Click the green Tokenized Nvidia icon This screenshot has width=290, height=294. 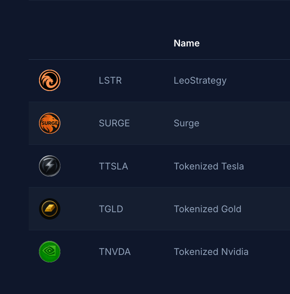pyautogui.click(x=50, y=252)
